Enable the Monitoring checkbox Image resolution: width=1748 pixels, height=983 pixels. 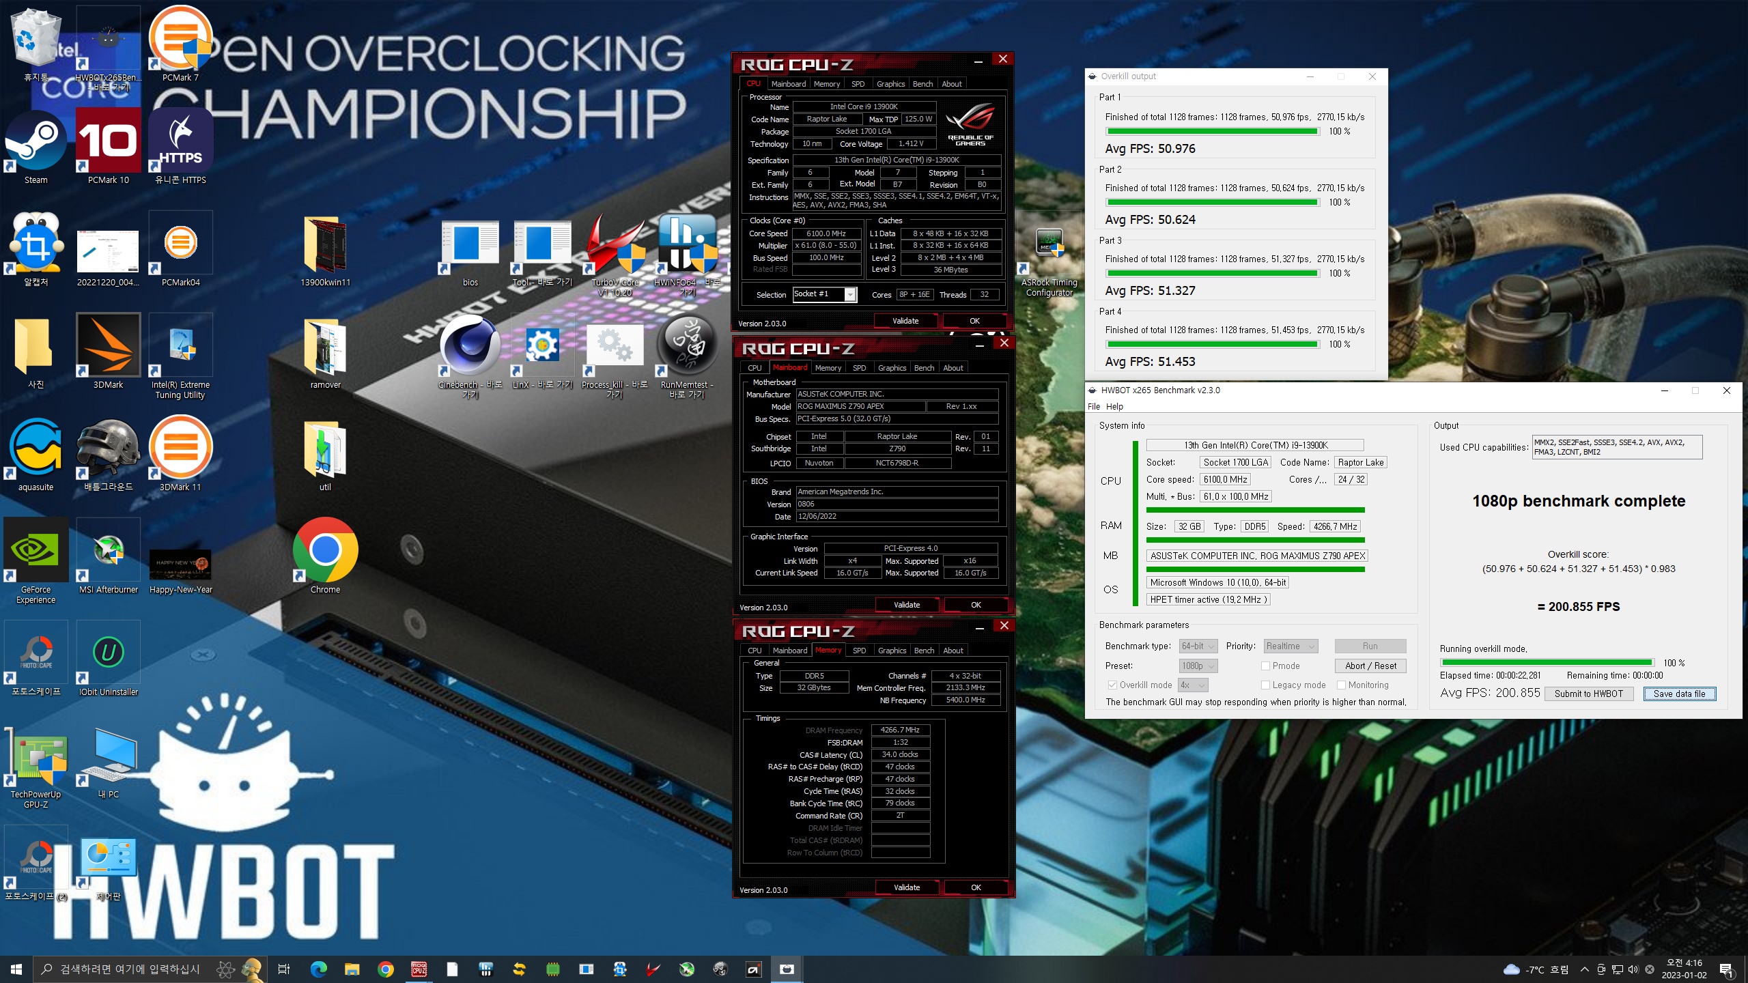pos(1341,685)
